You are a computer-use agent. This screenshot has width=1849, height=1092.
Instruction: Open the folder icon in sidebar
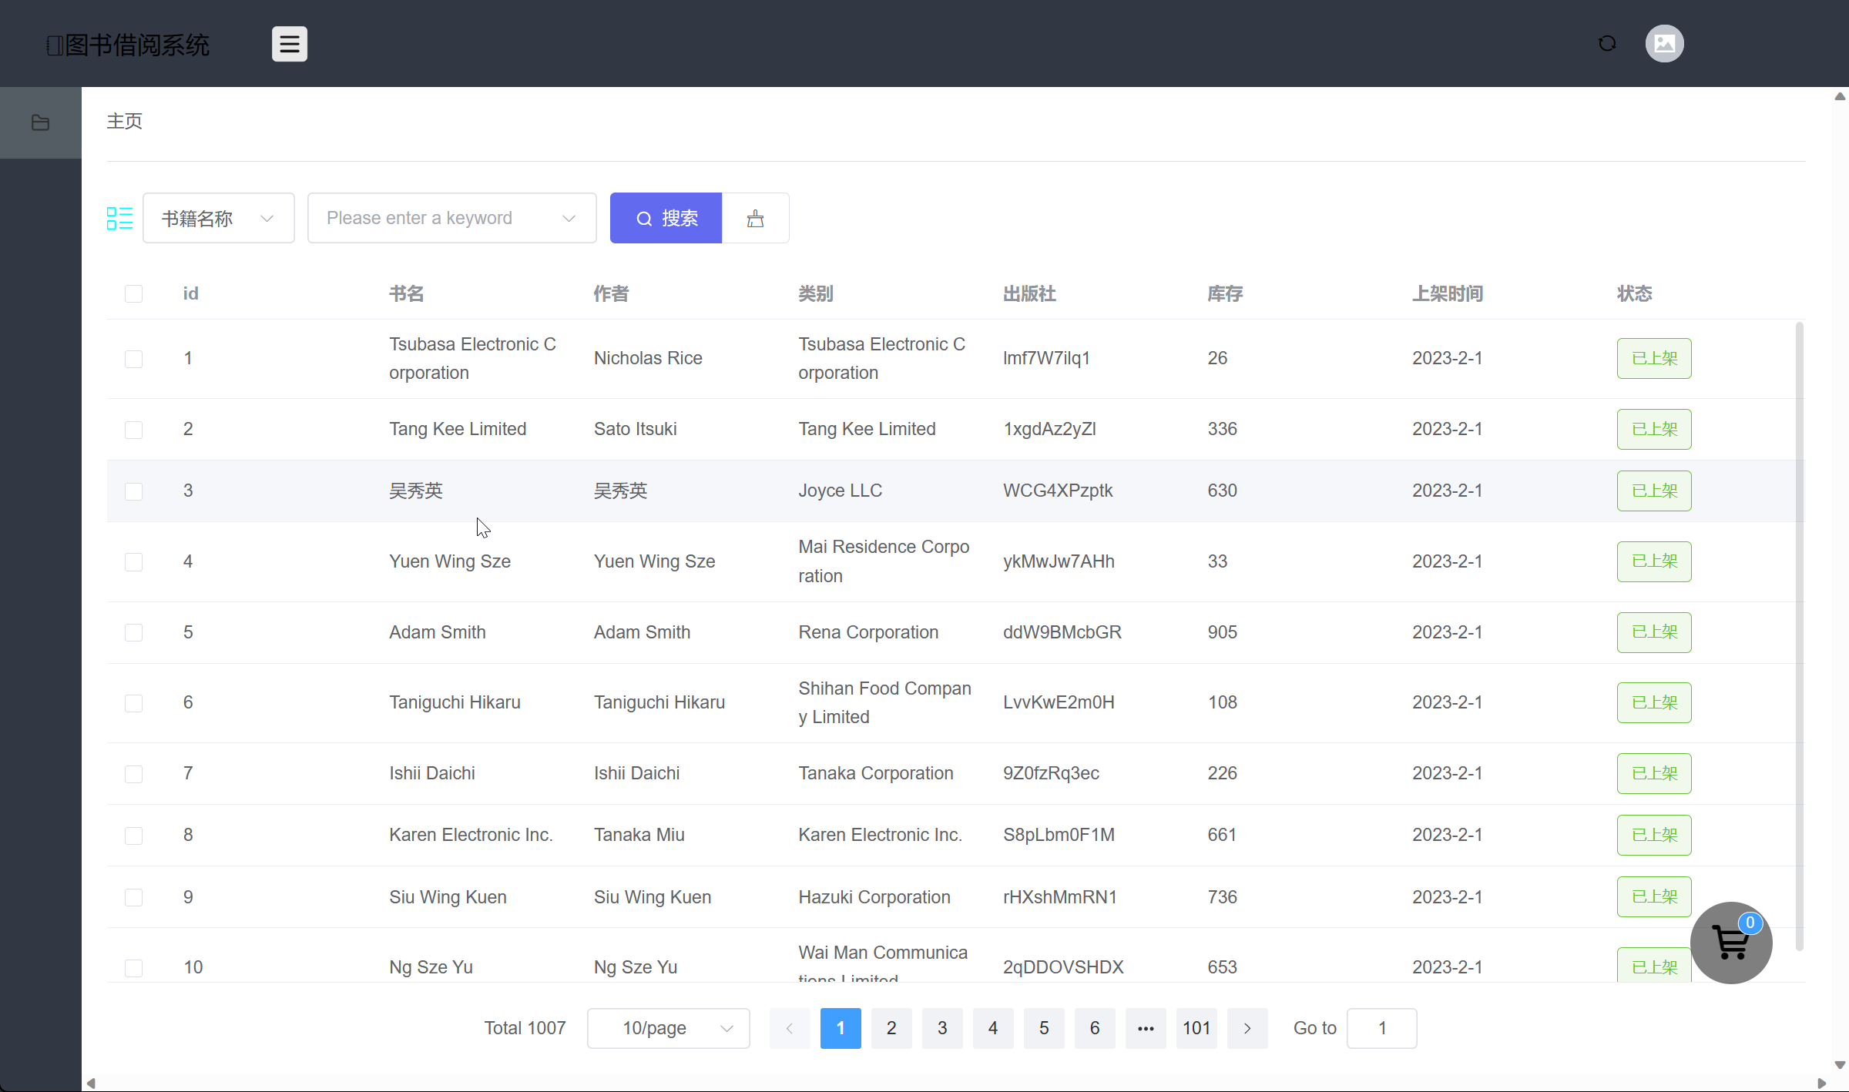click(40, 122)
